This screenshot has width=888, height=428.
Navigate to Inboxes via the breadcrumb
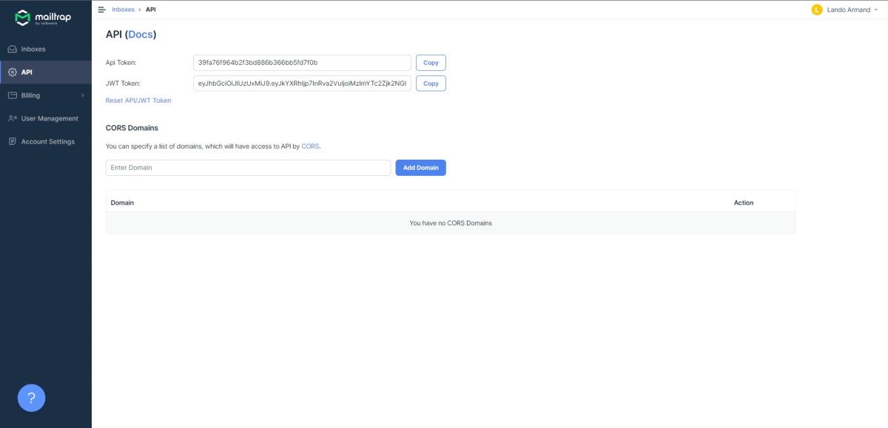click(x=123, y=9)
